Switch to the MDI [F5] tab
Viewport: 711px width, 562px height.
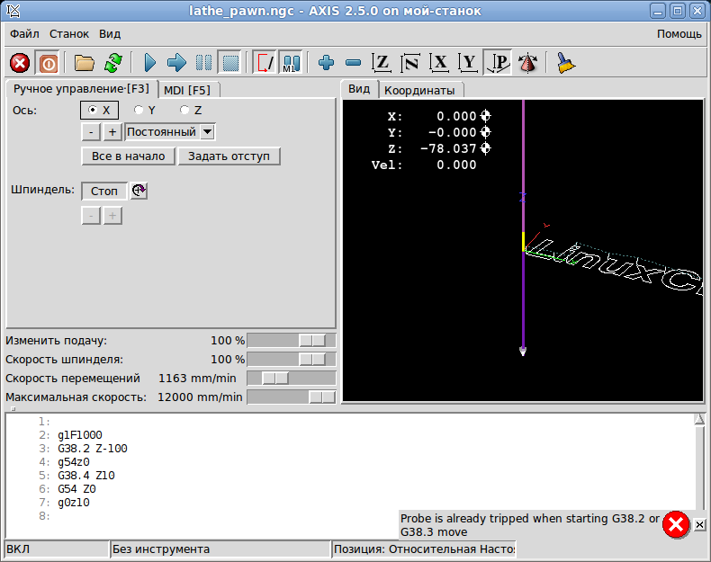coord(187,90)
